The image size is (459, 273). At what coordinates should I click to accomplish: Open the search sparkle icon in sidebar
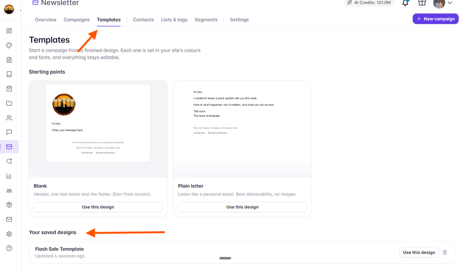click(x=9, y=161)
